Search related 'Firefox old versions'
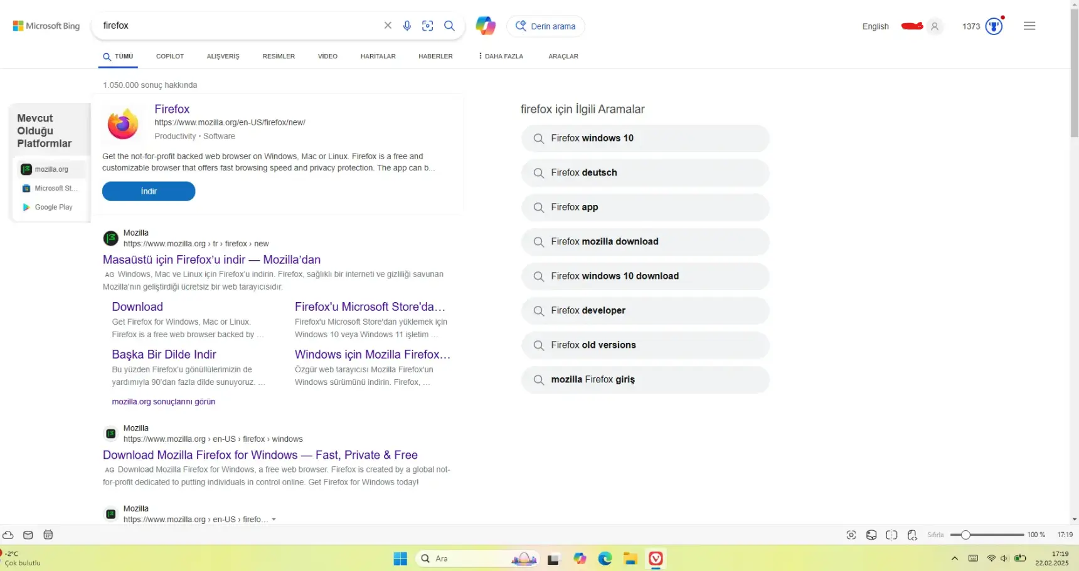The height and width of the screenshot is (571, 1079). 645,345
